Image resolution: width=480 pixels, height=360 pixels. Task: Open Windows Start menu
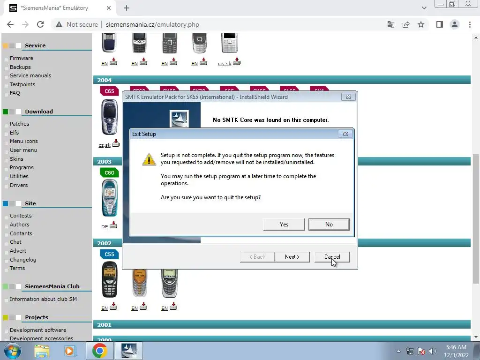click(12, 351)
